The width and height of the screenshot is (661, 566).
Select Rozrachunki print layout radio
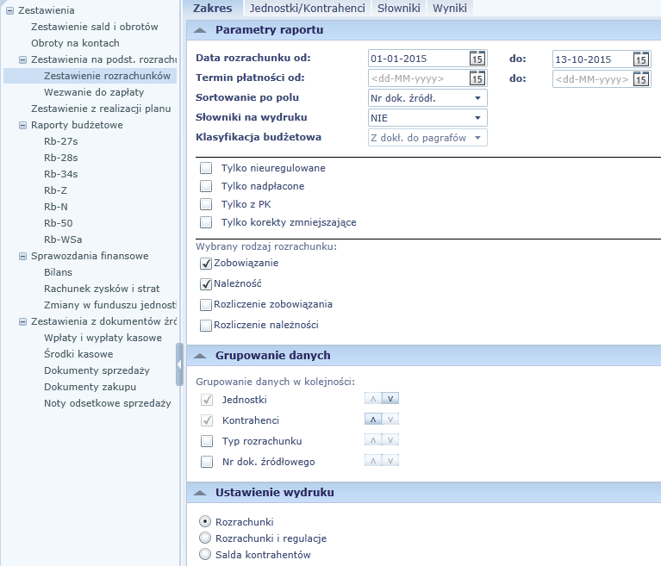click(x=205, y=522)
